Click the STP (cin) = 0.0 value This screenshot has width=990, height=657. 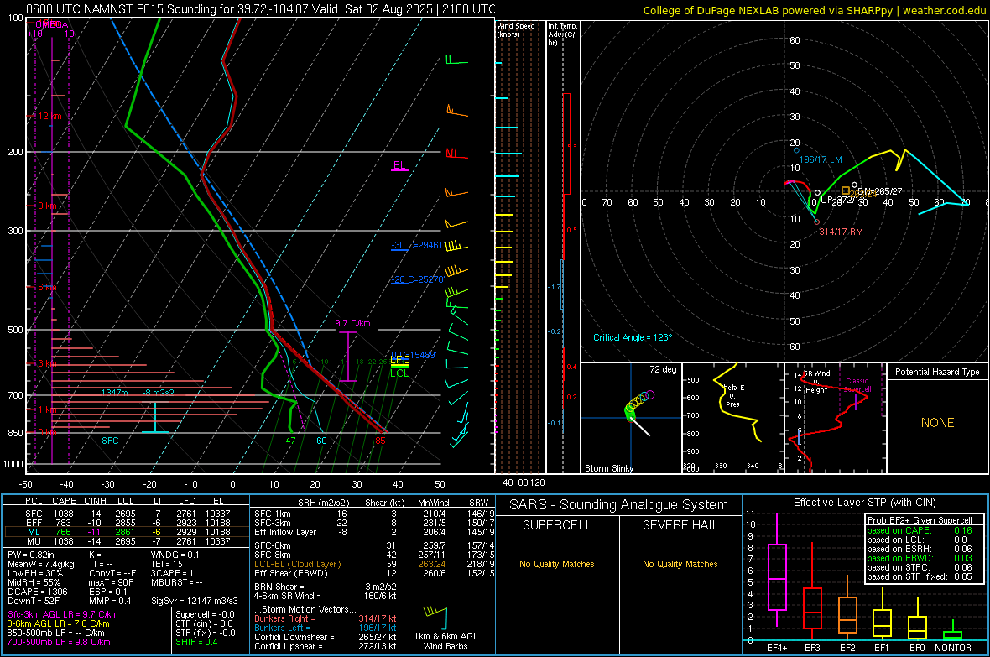click(204, 623)
